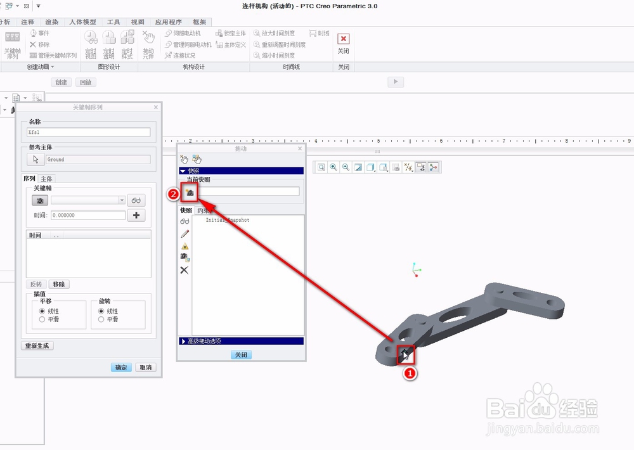The width and height of the screenshot is (634, 450).
Task: Click the 重新生成 button
Action: (x=37, y=345)
